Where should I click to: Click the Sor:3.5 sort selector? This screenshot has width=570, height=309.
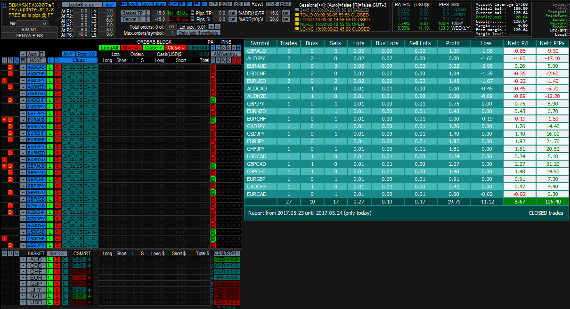point(57,253)
